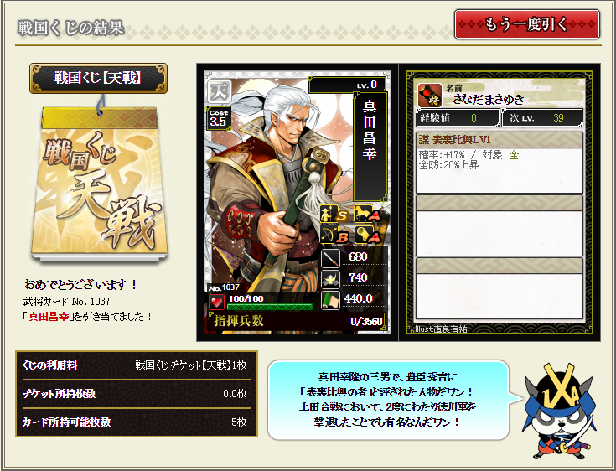Click the cavalry horse A rank icon
The width and height of the screenshot is (616, 471).
pos(367,214)
